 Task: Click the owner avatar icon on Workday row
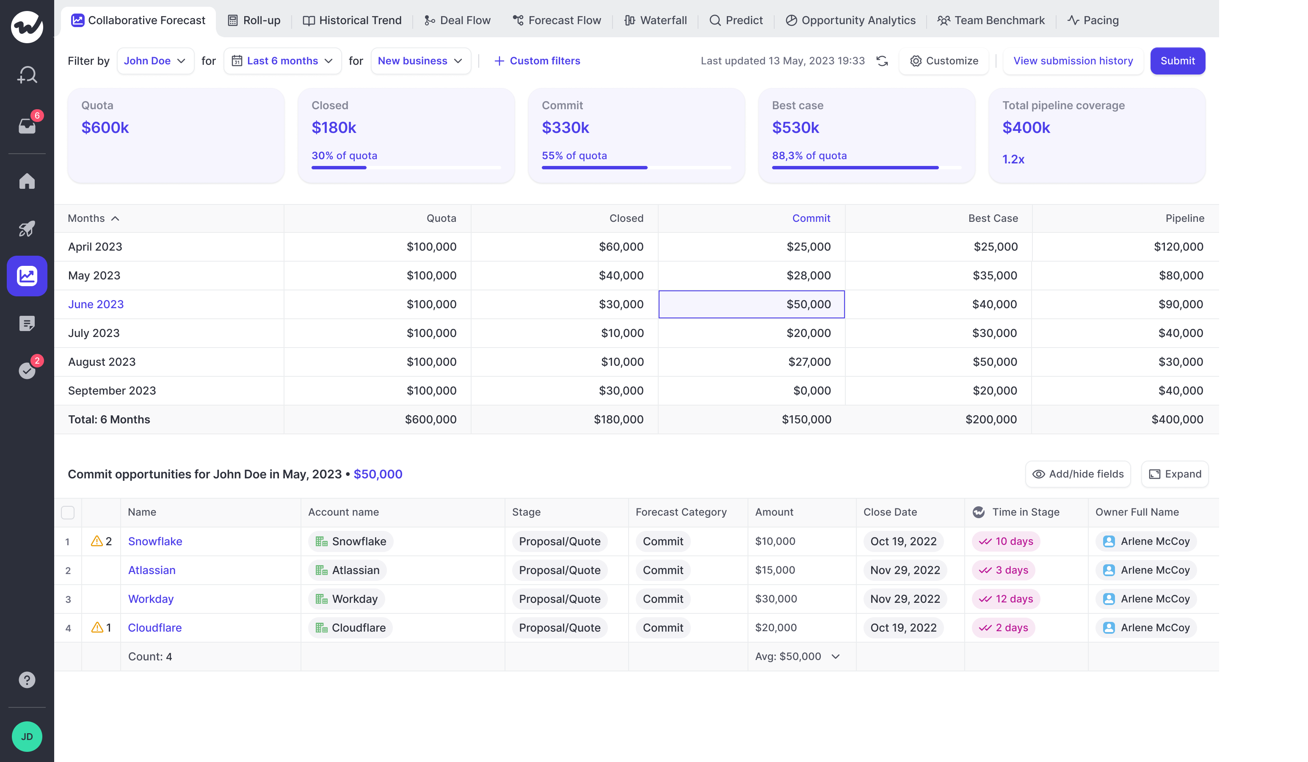point(1109,599)
